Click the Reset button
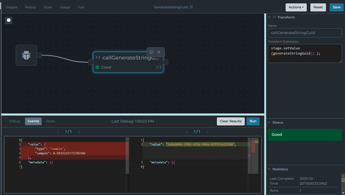 (x=318, y=7)
